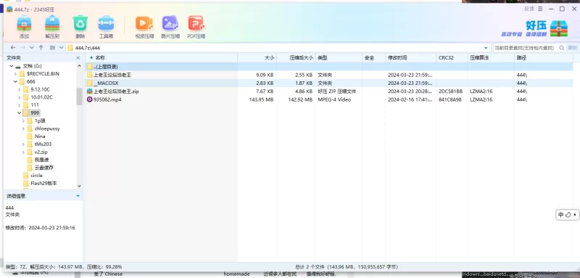Viewport: 580px width, 278px height.
Task: Close the 文件夹 folder tree panel
Action: 78,58
